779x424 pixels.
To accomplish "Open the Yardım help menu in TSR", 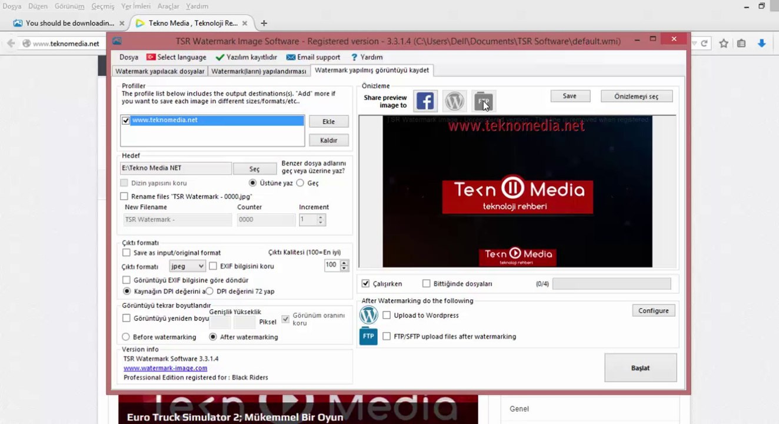I will coord(367,57).
